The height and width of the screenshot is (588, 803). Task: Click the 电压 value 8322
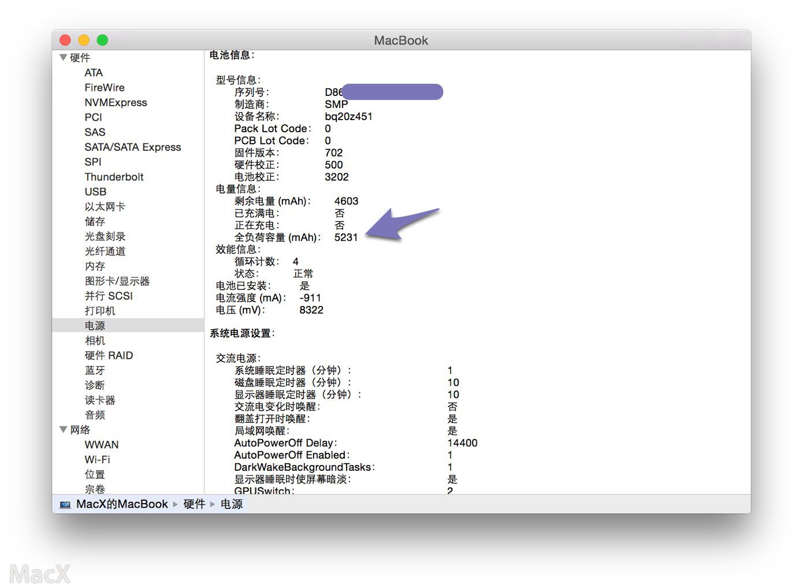point(311,310)
